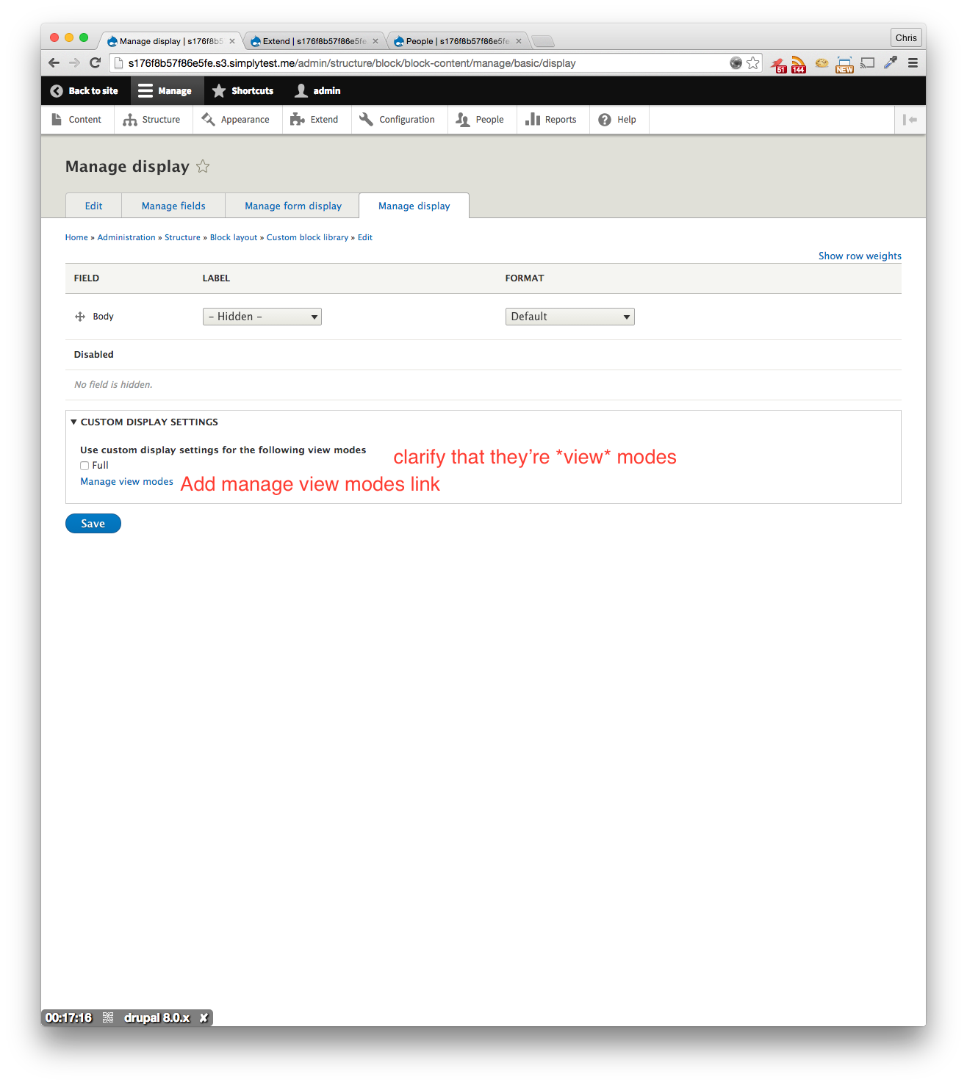Open the Label dropdown showing Hidden

[x=262, y=316]
